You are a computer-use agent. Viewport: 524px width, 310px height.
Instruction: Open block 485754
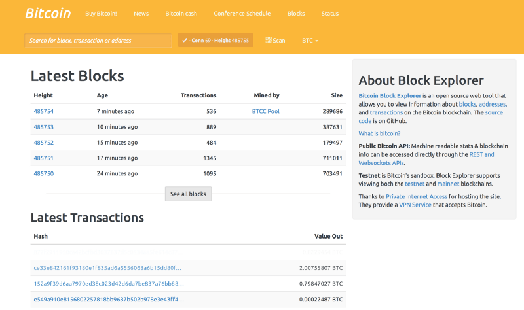43,111
